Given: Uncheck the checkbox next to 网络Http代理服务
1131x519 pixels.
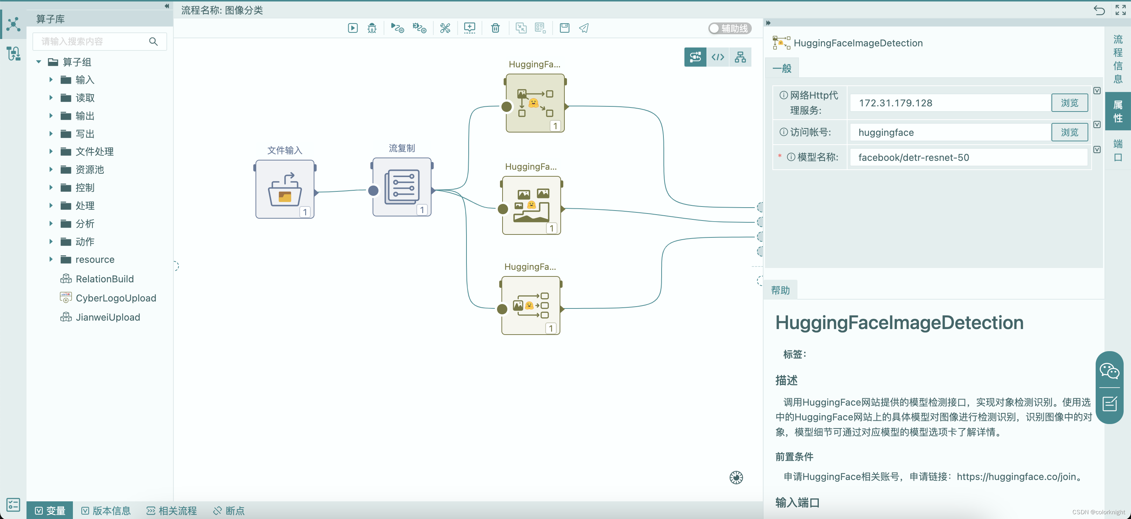Looking at the screenshot, I should click(x=1097, y=91).
